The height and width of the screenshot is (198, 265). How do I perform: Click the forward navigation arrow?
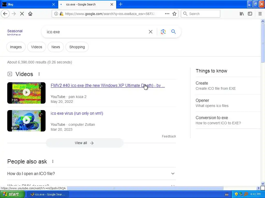coord(14,14)
